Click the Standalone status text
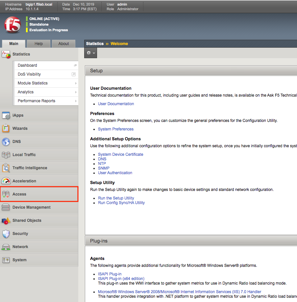Viewport: 297px width, 302px height. click(x=39, y=24)
